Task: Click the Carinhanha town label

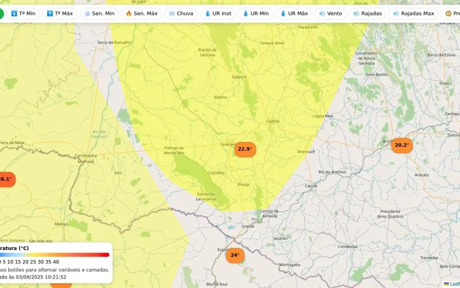Action: (x=85, y=156)
